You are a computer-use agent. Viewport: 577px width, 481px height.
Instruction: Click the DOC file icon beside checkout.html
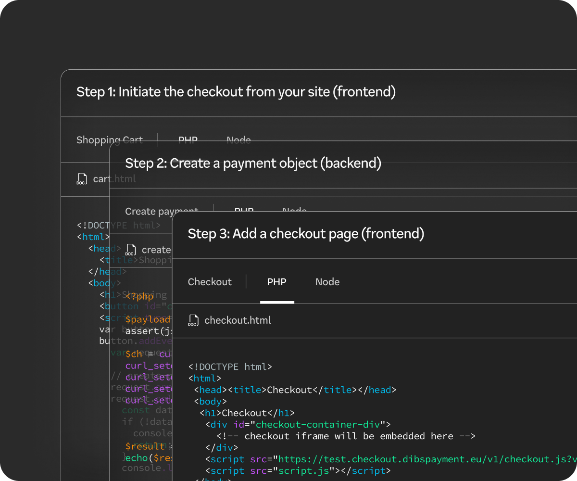(193, 321)
